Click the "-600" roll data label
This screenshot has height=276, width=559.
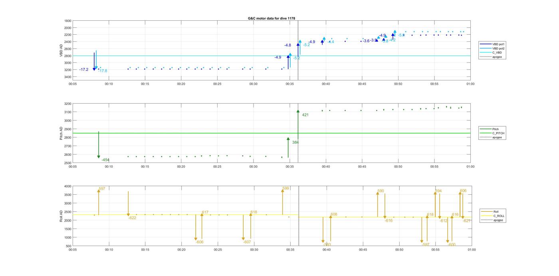(x=451, y=245)
